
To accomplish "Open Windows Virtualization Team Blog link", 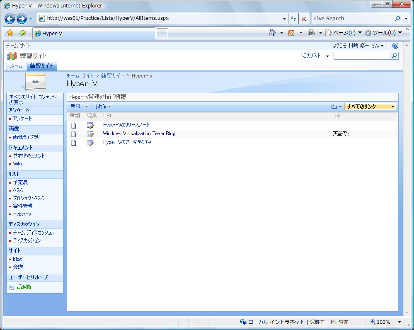I will tap(139, 133).
